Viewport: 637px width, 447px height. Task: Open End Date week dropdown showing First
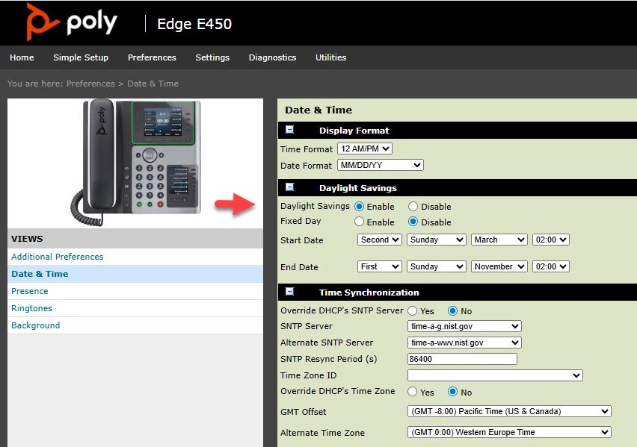[x=380, y=266]
